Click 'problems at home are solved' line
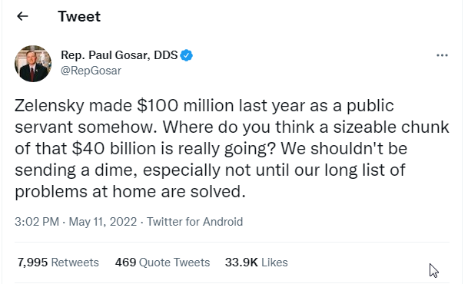Screen dimensions: 468x284 pyautogui.click(x=130, y=192)
